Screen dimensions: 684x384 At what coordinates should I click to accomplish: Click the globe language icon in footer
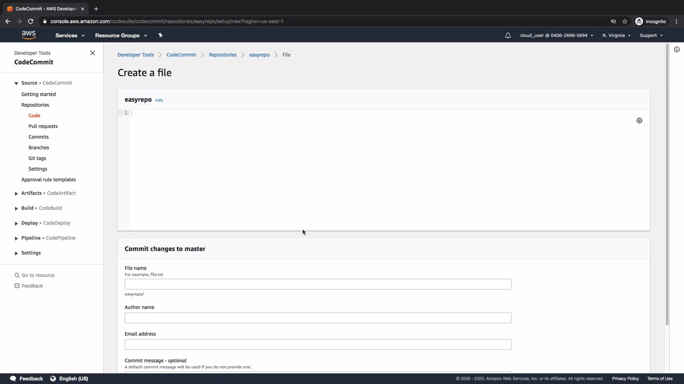point(53,379)
